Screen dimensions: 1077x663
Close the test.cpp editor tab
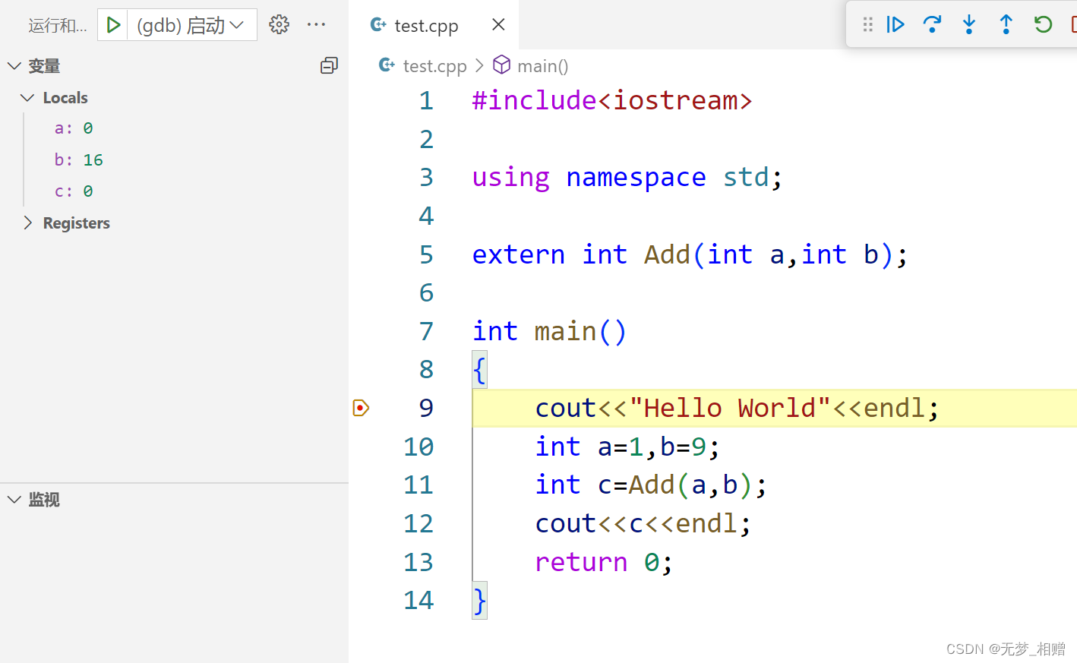pos(498,24)
